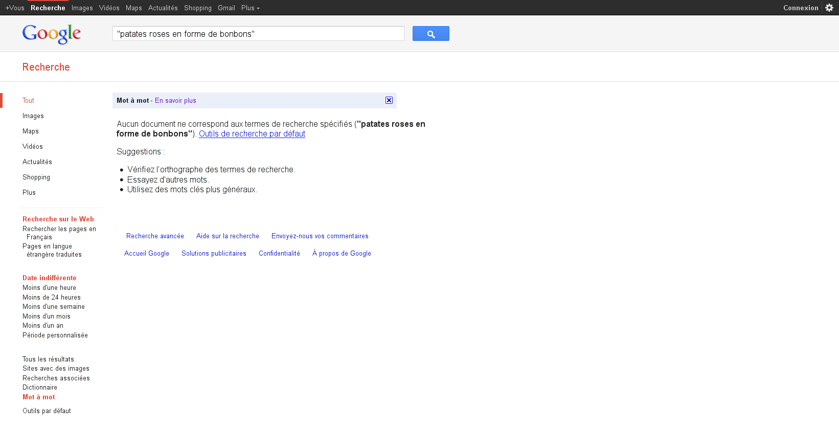The height and width of the screenshot is (430, 839).
Task: Filter results to 'Moins d'un an'
Action: pyautogui.click(x=43, y=326)
